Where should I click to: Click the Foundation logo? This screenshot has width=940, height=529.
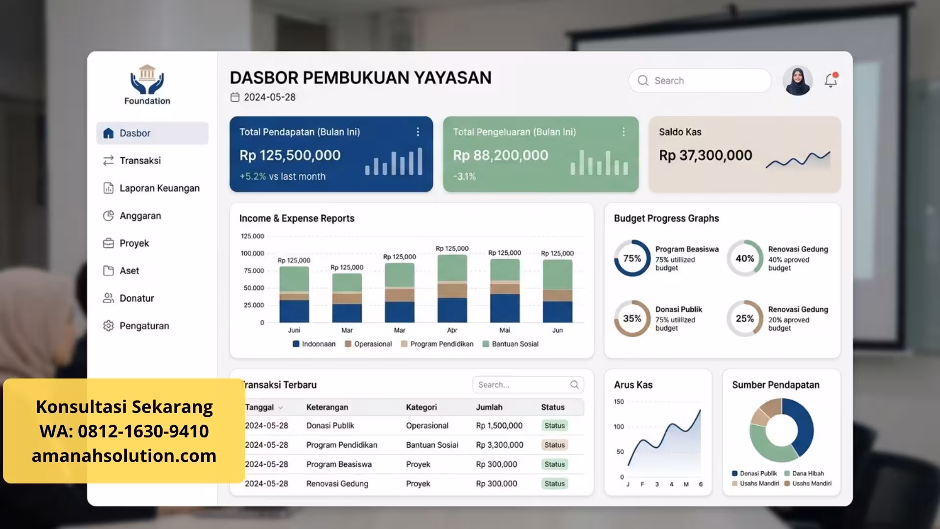(x=147, y=85)
